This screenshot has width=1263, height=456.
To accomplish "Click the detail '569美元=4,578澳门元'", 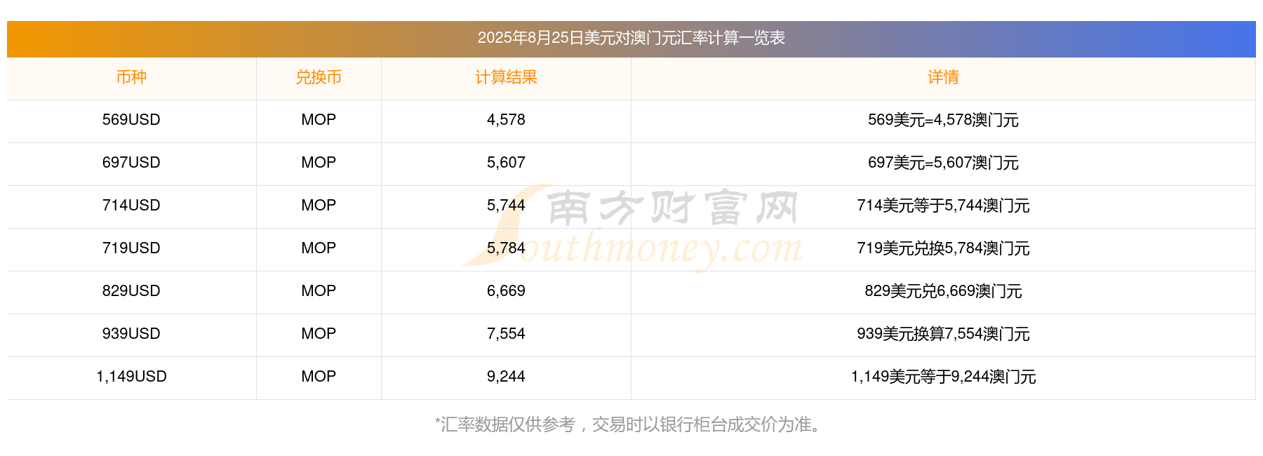I will pos(943,120).
